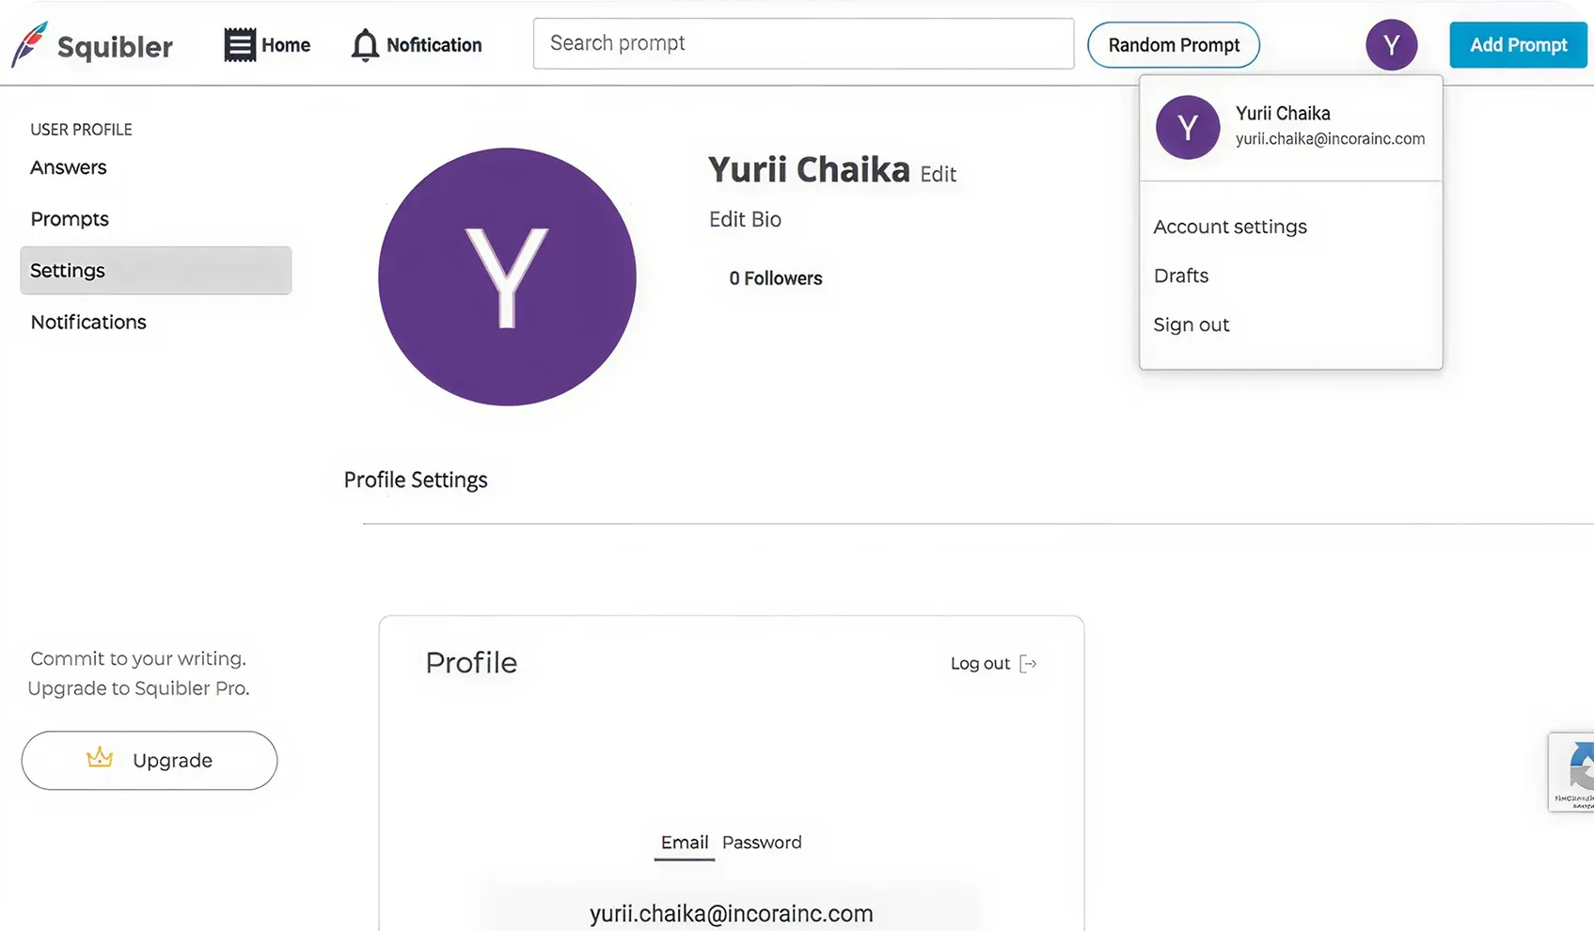
Task: Open notifications via the bell icon
Action: pos(365,45)
